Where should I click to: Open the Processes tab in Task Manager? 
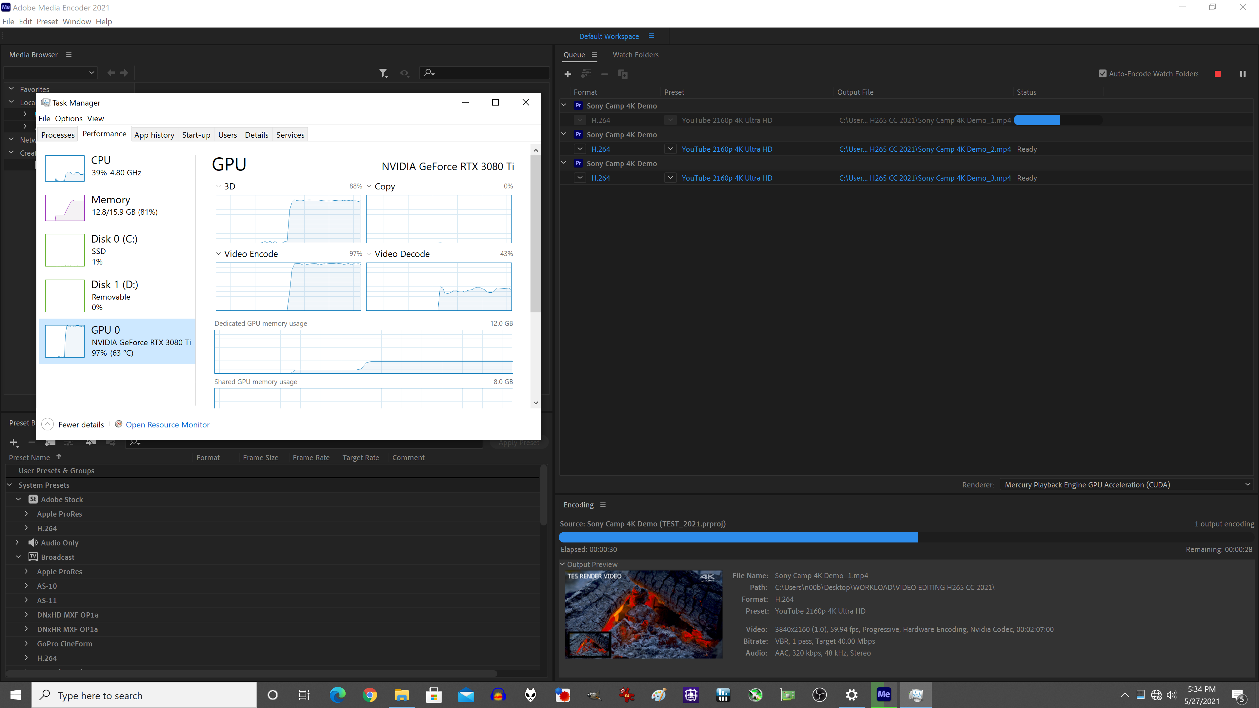point(58,135)
